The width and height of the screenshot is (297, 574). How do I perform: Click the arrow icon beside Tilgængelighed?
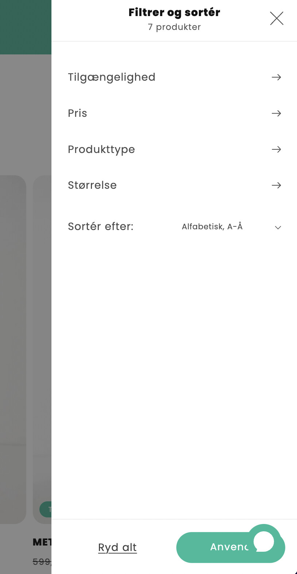click(276, 77)
